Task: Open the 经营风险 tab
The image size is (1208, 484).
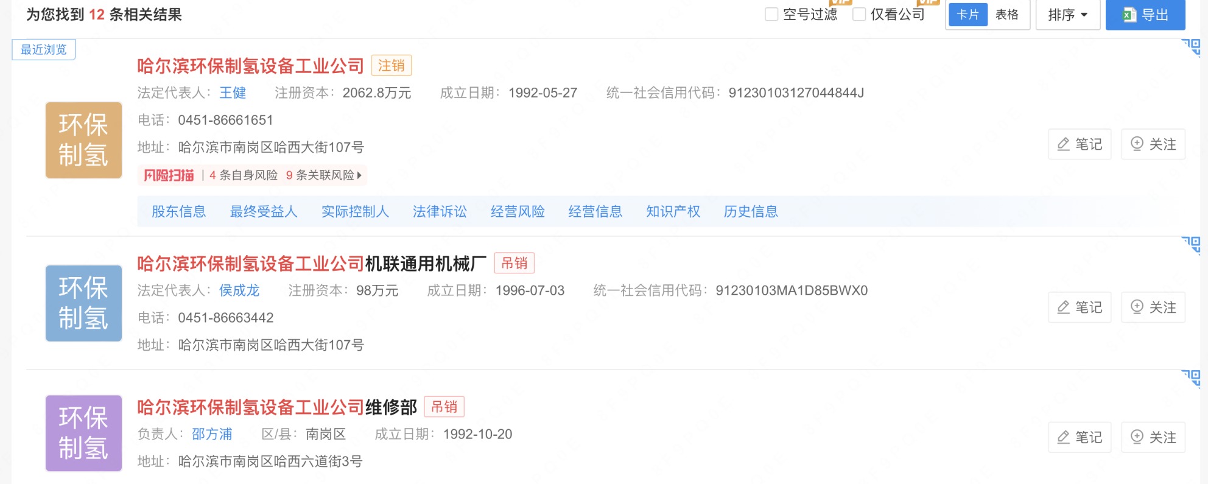Action: 518,211
